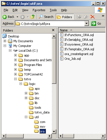This screenshot has height=140, width=107.
Task: Open the address bar dropdown
Action: click(x=87, y=24)
